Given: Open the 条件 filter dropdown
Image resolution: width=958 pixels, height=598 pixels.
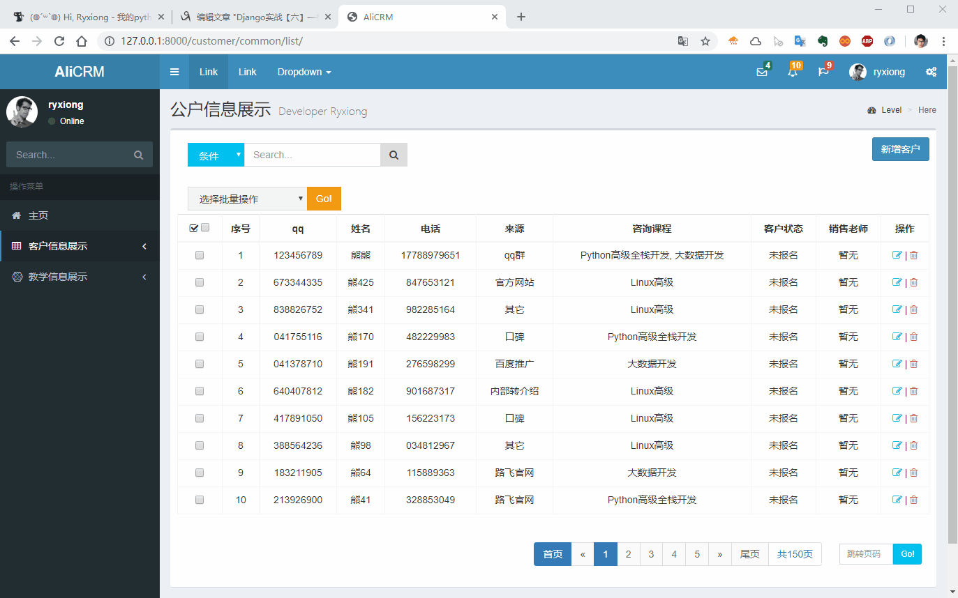Looking at the screenshot, I should point(215,154).
